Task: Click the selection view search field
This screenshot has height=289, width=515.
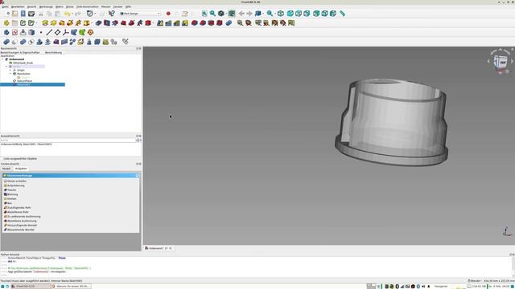Action: pyautogui.click(x=68, y=140)
